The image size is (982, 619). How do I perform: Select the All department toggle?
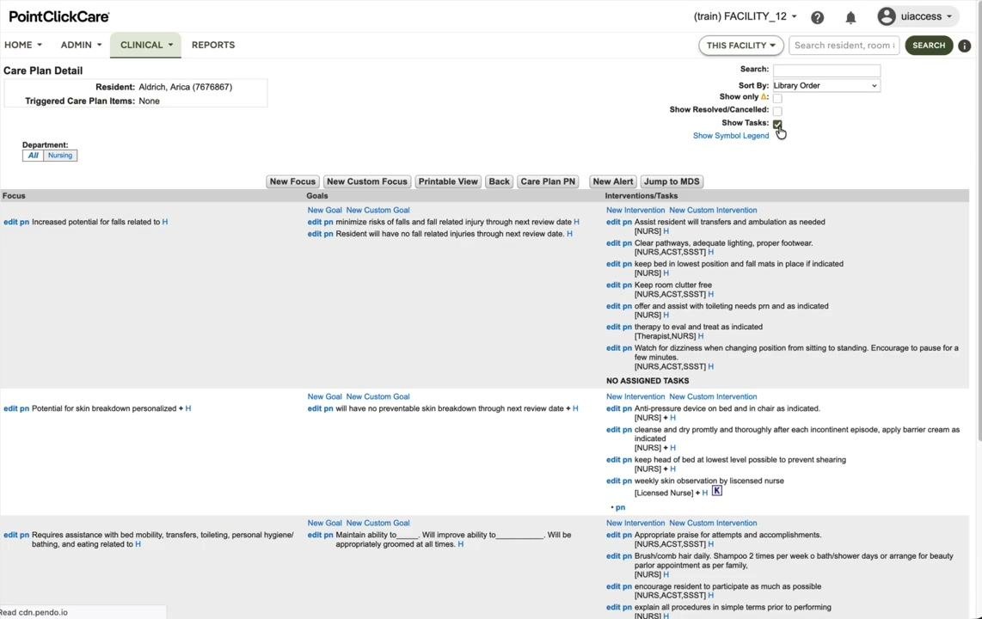pos(34,156)
